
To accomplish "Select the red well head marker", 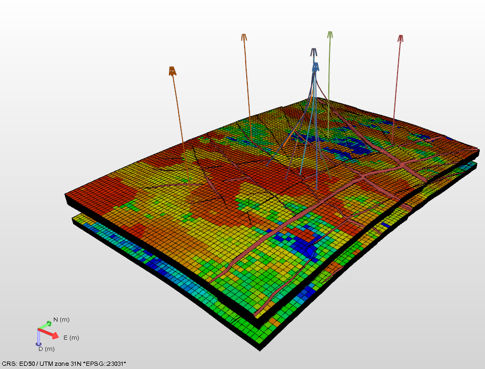I will 400,38.
